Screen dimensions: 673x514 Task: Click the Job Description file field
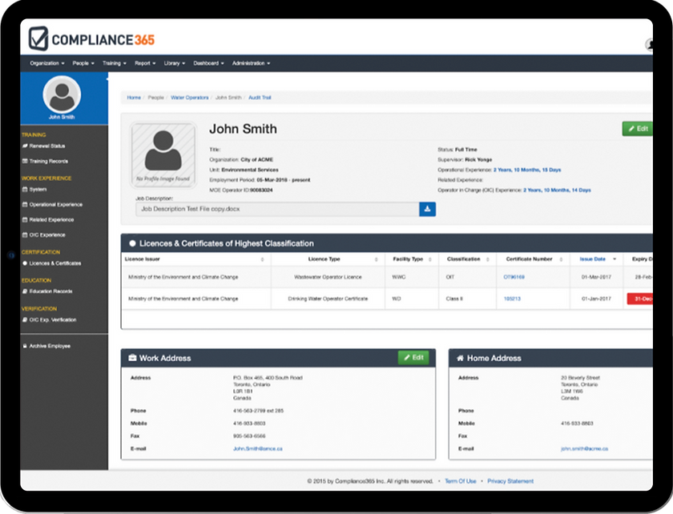click(x=277, y=209)
